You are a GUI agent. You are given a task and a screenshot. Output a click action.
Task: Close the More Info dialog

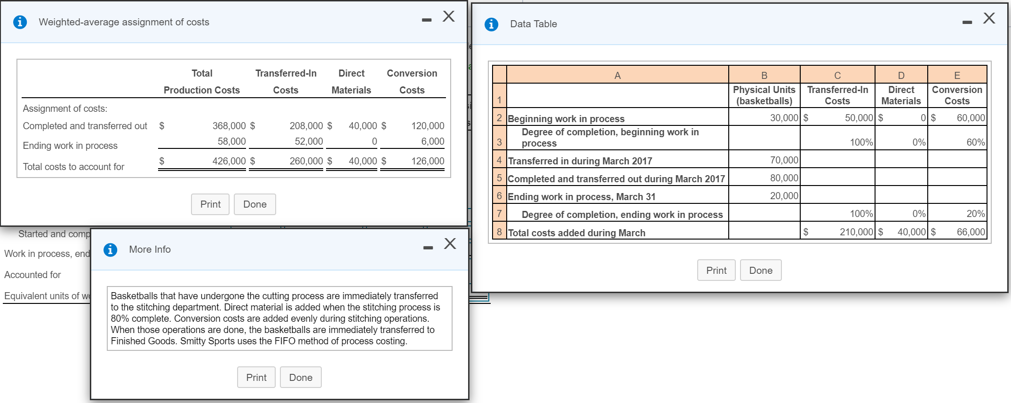coord(450,243)
